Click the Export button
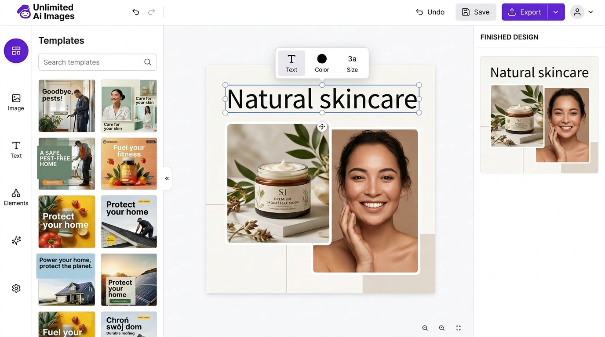Image resolution: width=605 pixels, height=337 pixels. click(525, 12)
